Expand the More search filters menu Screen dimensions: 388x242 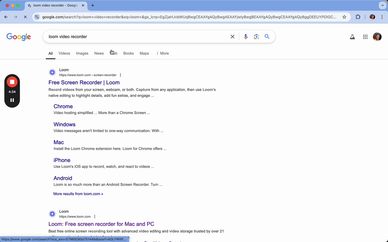(162, 53)
